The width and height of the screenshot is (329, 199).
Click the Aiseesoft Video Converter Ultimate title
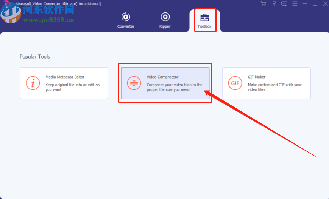pyautogui.click(x=58, y=4)
